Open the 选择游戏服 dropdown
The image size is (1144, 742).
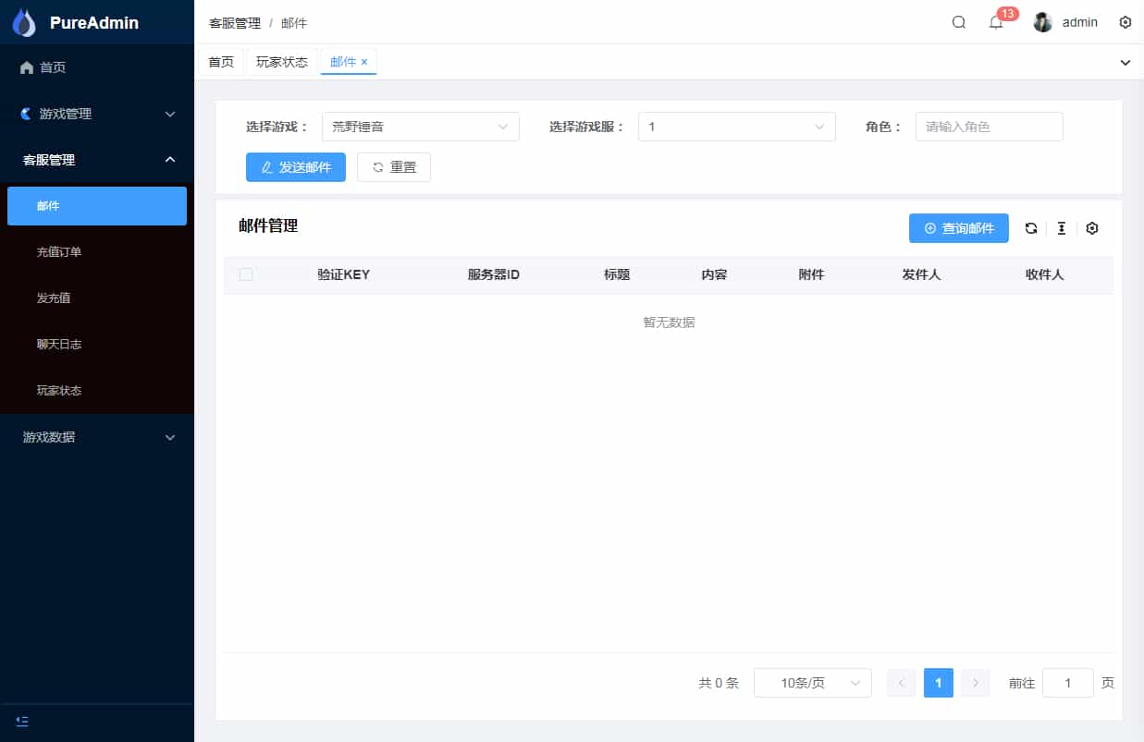pyautogui.click(x=736, y=127)
